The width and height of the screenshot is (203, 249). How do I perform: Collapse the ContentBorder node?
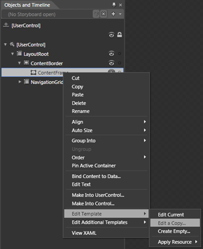pos(19,63)
